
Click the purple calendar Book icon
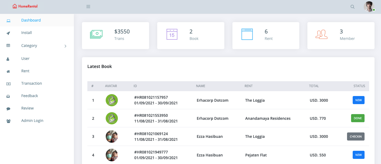click(x=172, y=34)
